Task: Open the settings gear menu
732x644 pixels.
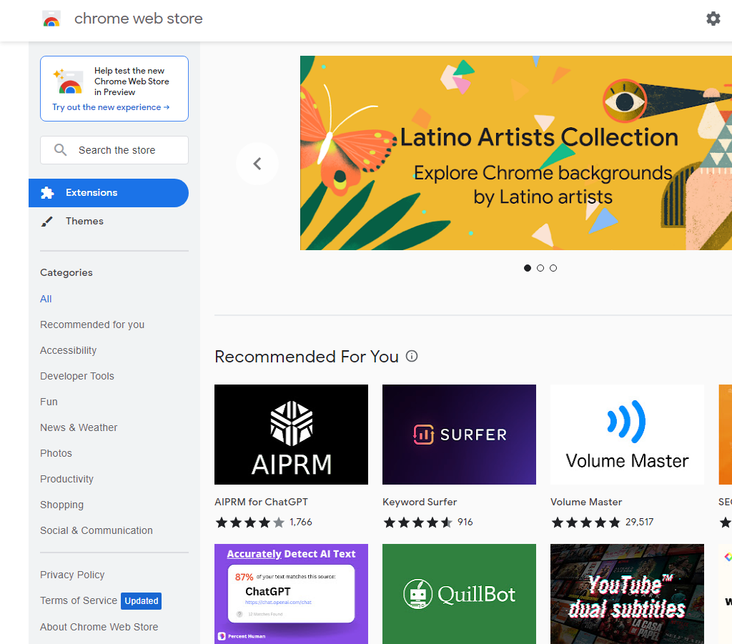Action: click(713, 19)
